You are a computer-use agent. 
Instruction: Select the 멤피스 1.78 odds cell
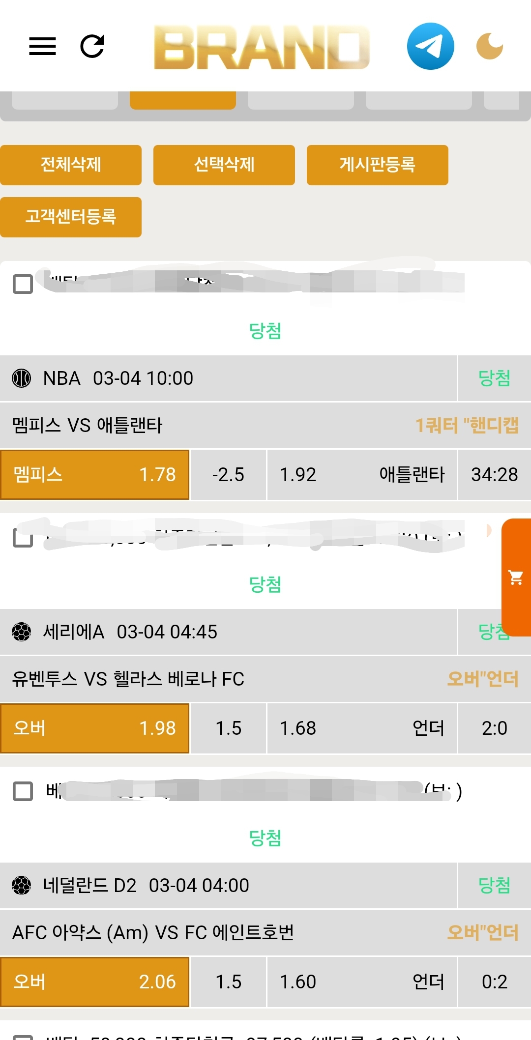pos(95,474)
